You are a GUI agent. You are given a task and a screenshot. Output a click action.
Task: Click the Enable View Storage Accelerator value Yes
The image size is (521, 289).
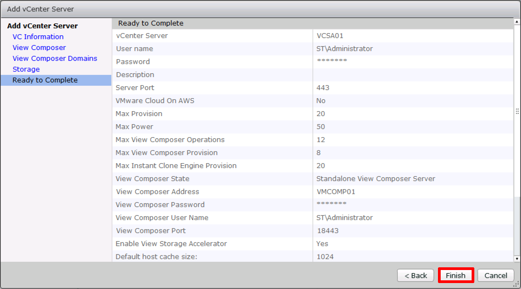(x=322, y=243)
